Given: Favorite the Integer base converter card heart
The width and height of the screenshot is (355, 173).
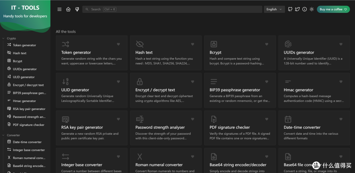Looking at the screenshot, I should [x=118, y=157].
